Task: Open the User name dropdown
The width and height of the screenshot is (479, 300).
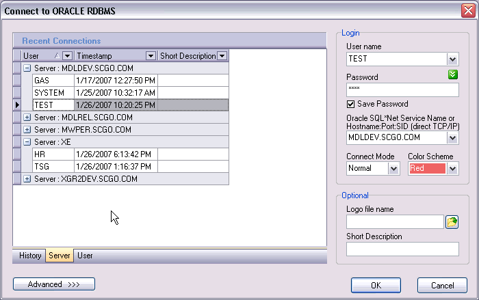Action: [452, 59]
